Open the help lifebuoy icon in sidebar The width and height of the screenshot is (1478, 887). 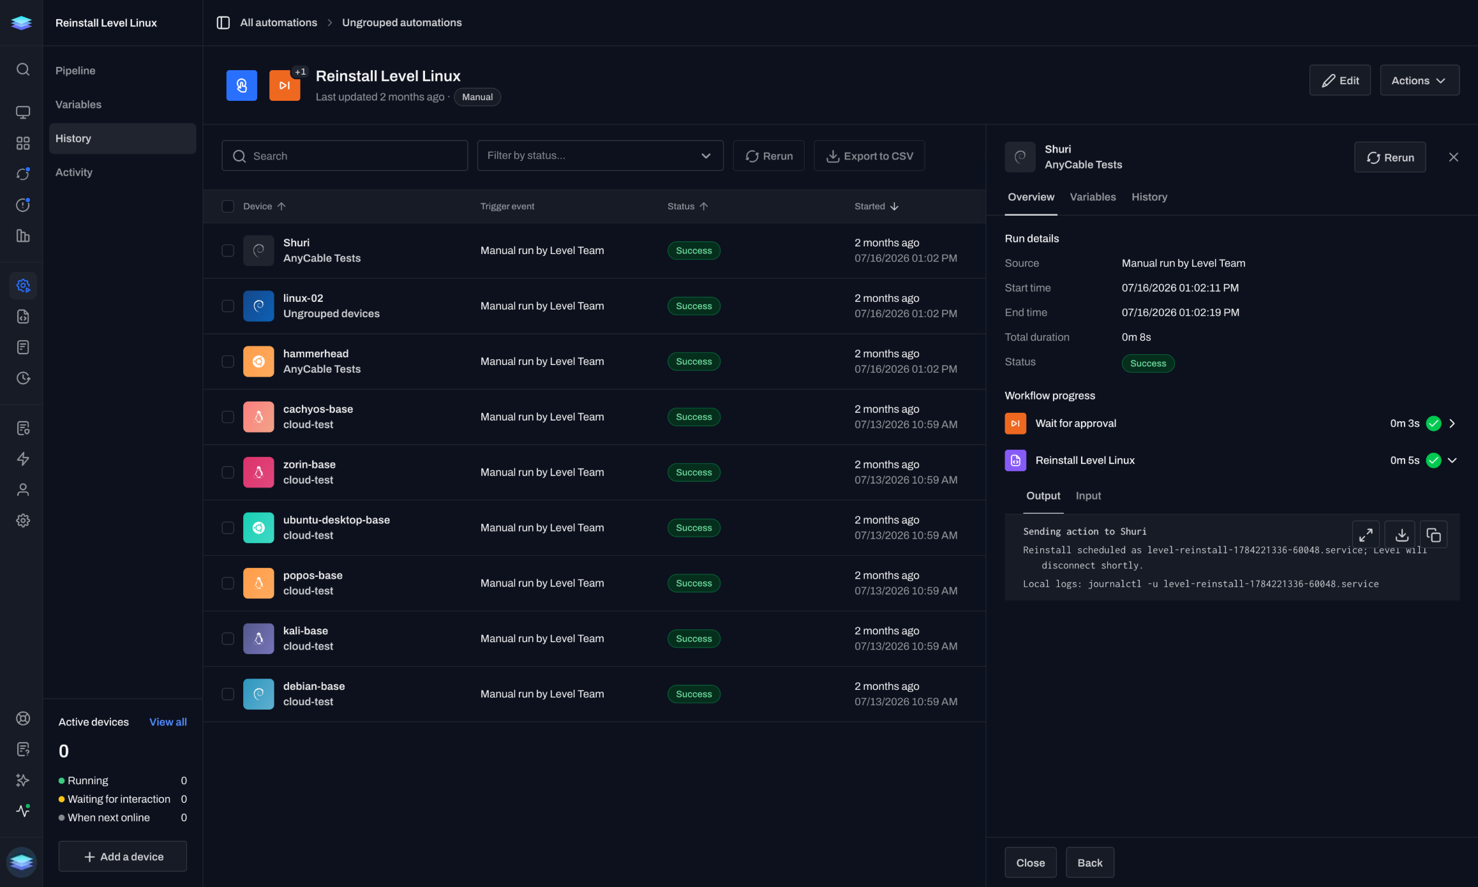[x=23, y=719]
